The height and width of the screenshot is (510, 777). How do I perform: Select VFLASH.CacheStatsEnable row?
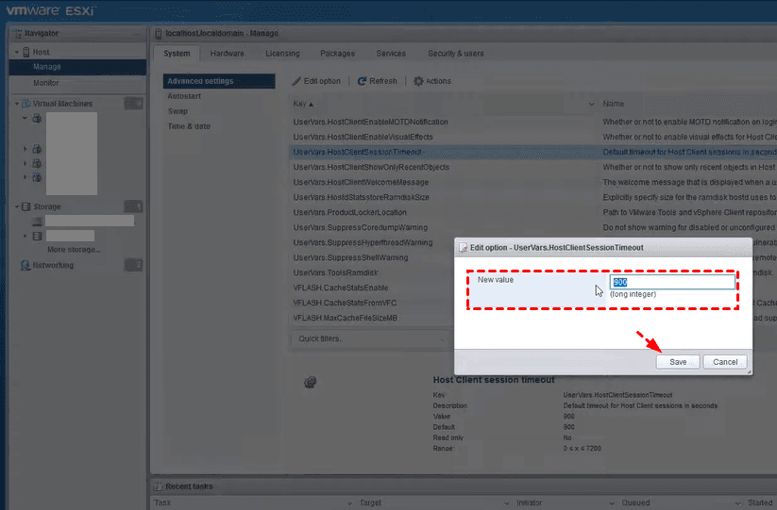[x=371, y=288]
